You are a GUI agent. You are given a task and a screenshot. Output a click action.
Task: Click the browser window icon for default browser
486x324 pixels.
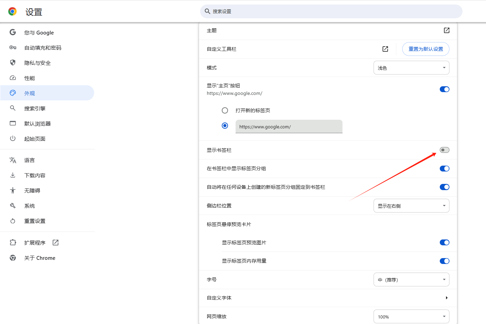pos(13,124)
